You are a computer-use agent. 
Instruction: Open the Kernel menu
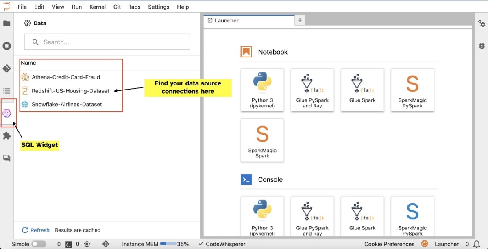(x=98, y=7)
